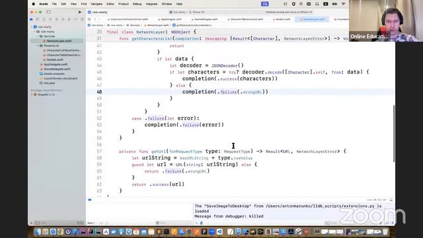Open the Product menu
The width and height of the screenshot is (423, 238).
[124, 4]
